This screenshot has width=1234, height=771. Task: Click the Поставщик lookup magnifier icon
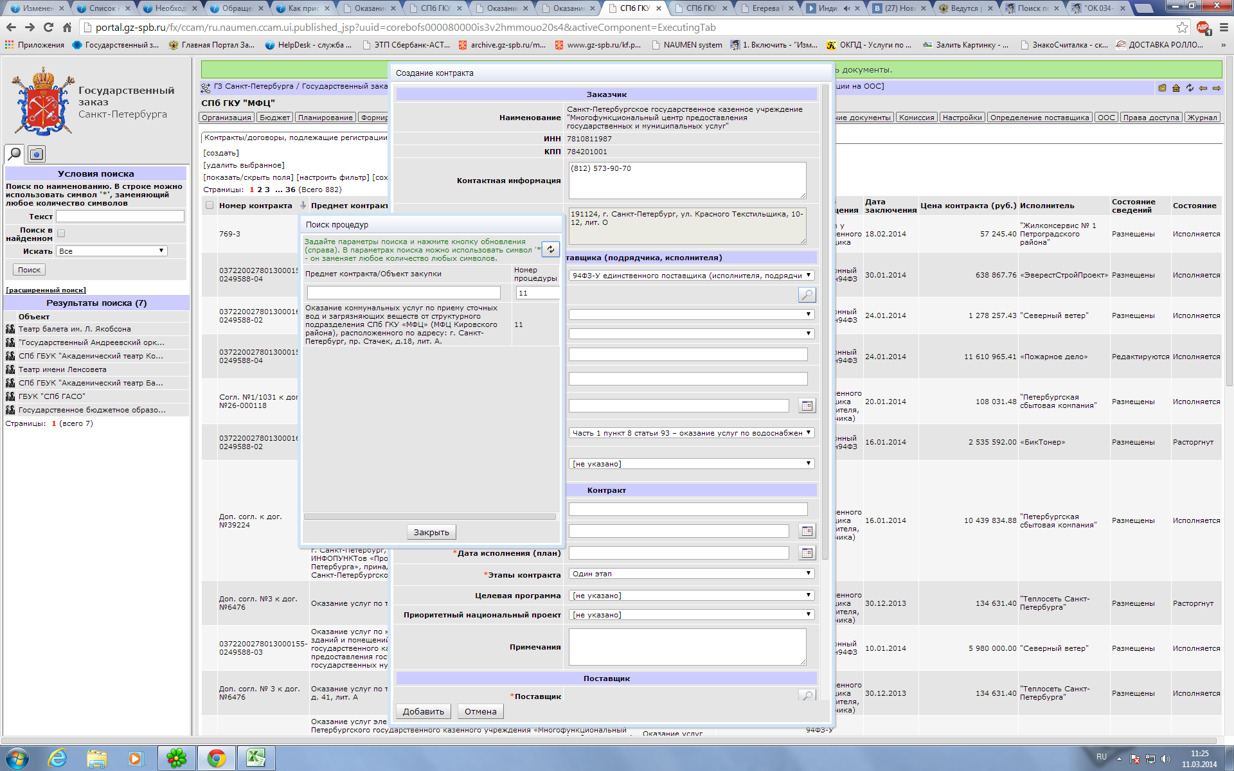tap(807, 695)
